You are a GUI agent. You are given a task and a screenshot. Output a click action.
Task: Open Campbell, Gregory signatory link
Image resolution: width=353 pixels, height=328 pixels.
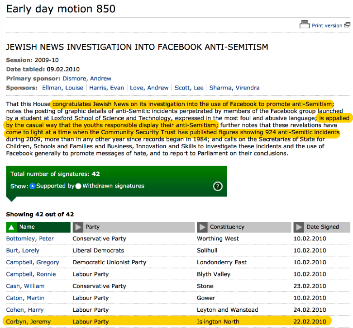click(x=33, y=262)
